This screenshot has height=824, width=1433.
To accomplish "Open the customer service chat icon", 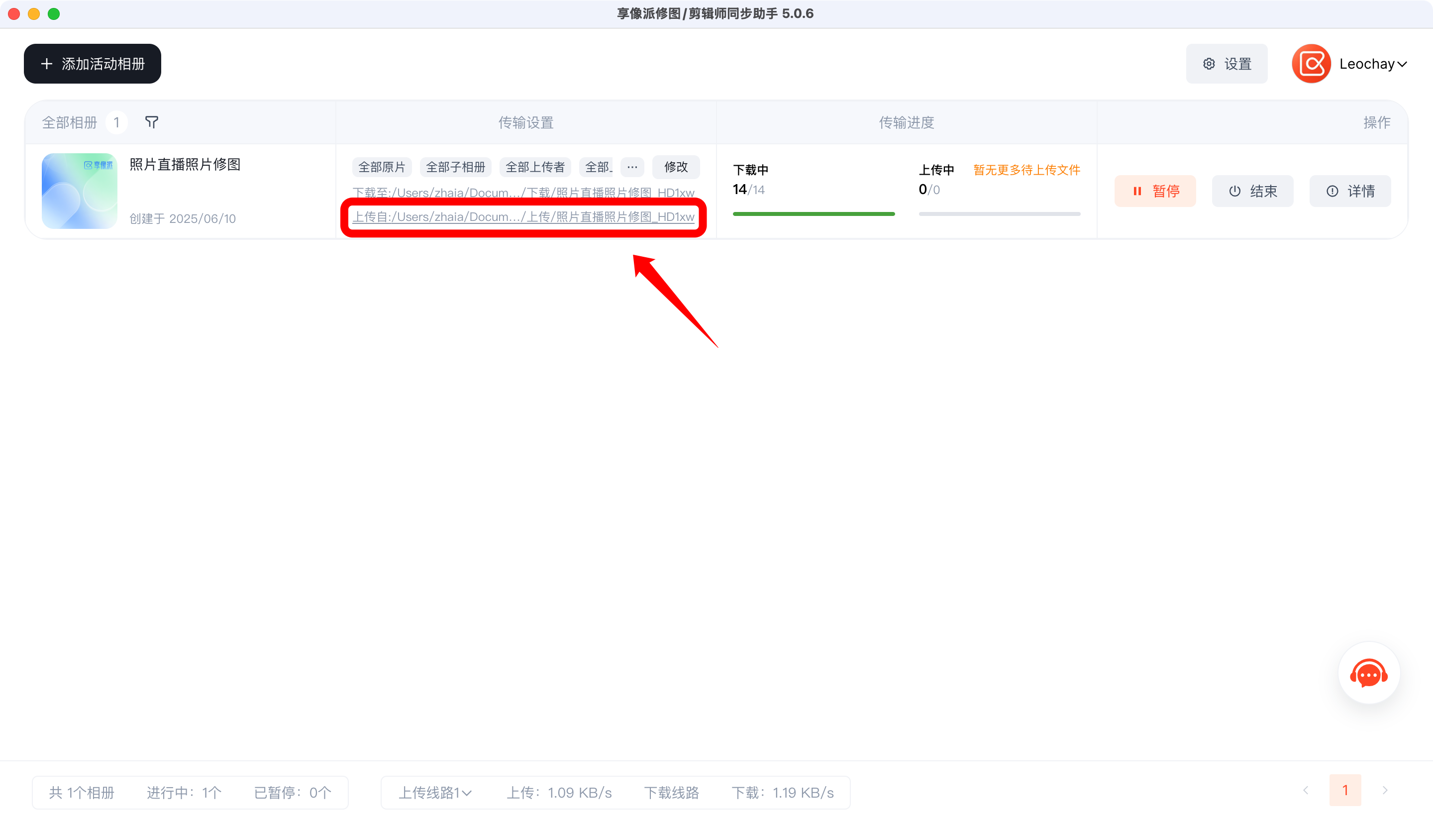I will pos(1368,673).
